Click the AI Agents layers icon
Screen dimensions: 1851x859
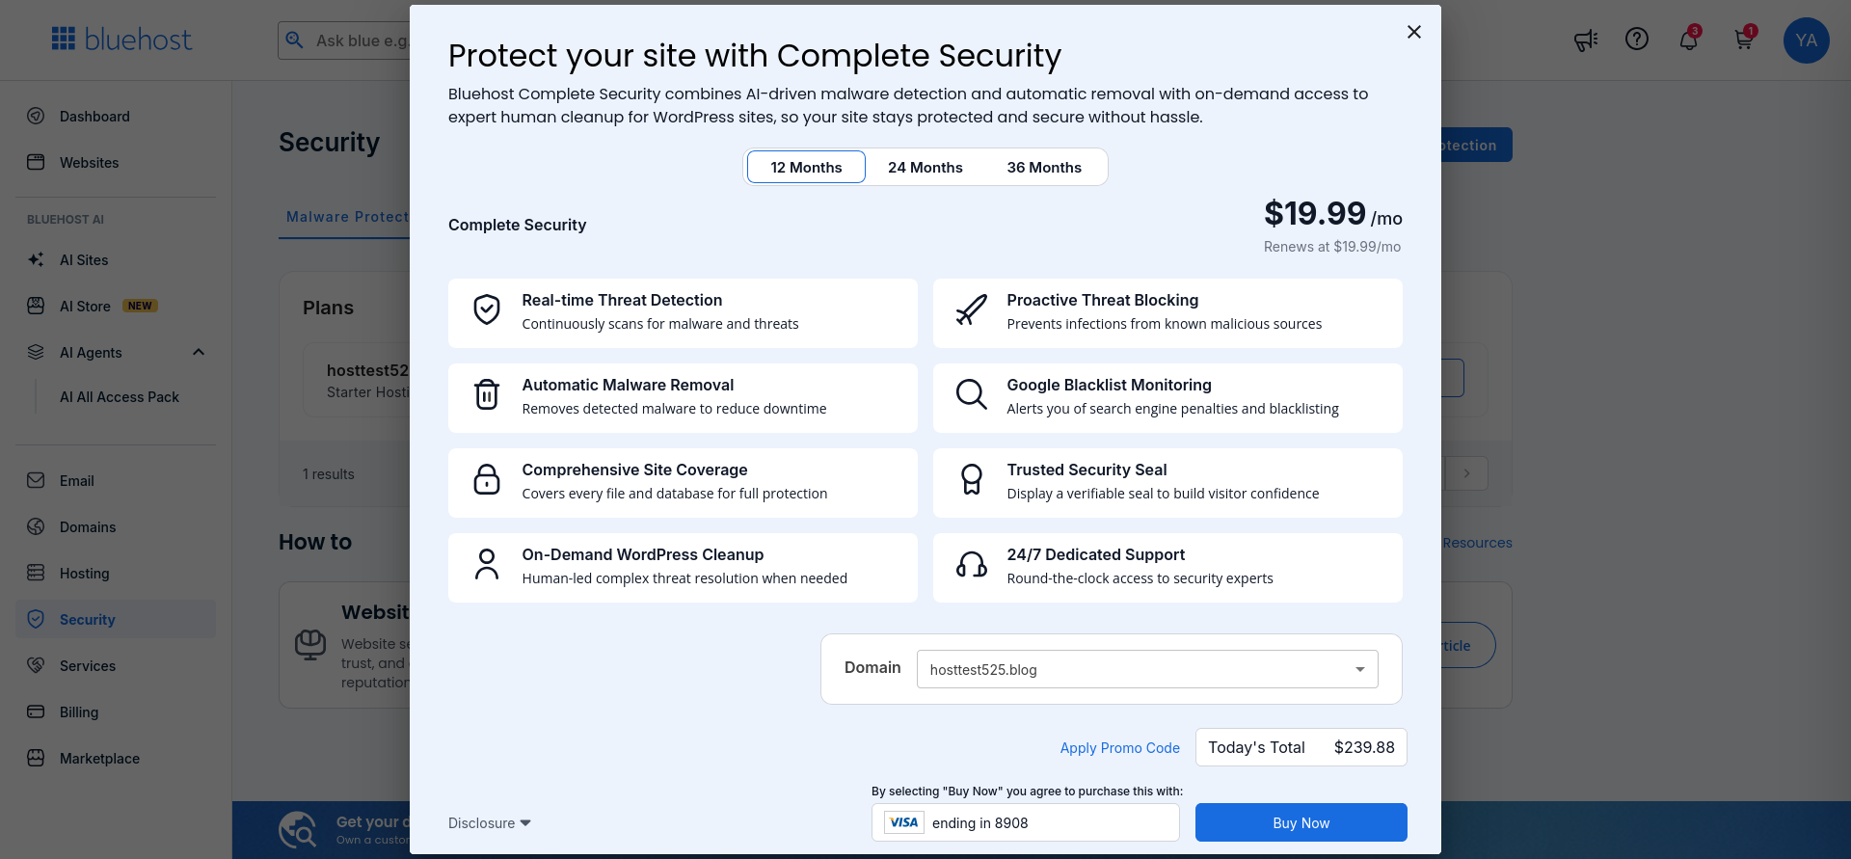pyautogui.click(x=36, y=352)
